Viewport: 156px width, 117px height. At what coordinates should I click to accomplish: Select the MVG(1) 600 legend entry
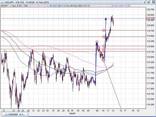[39, 6]
